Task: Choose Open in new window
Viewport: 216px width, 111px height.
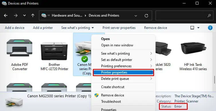Action: (x=117, y=45)
